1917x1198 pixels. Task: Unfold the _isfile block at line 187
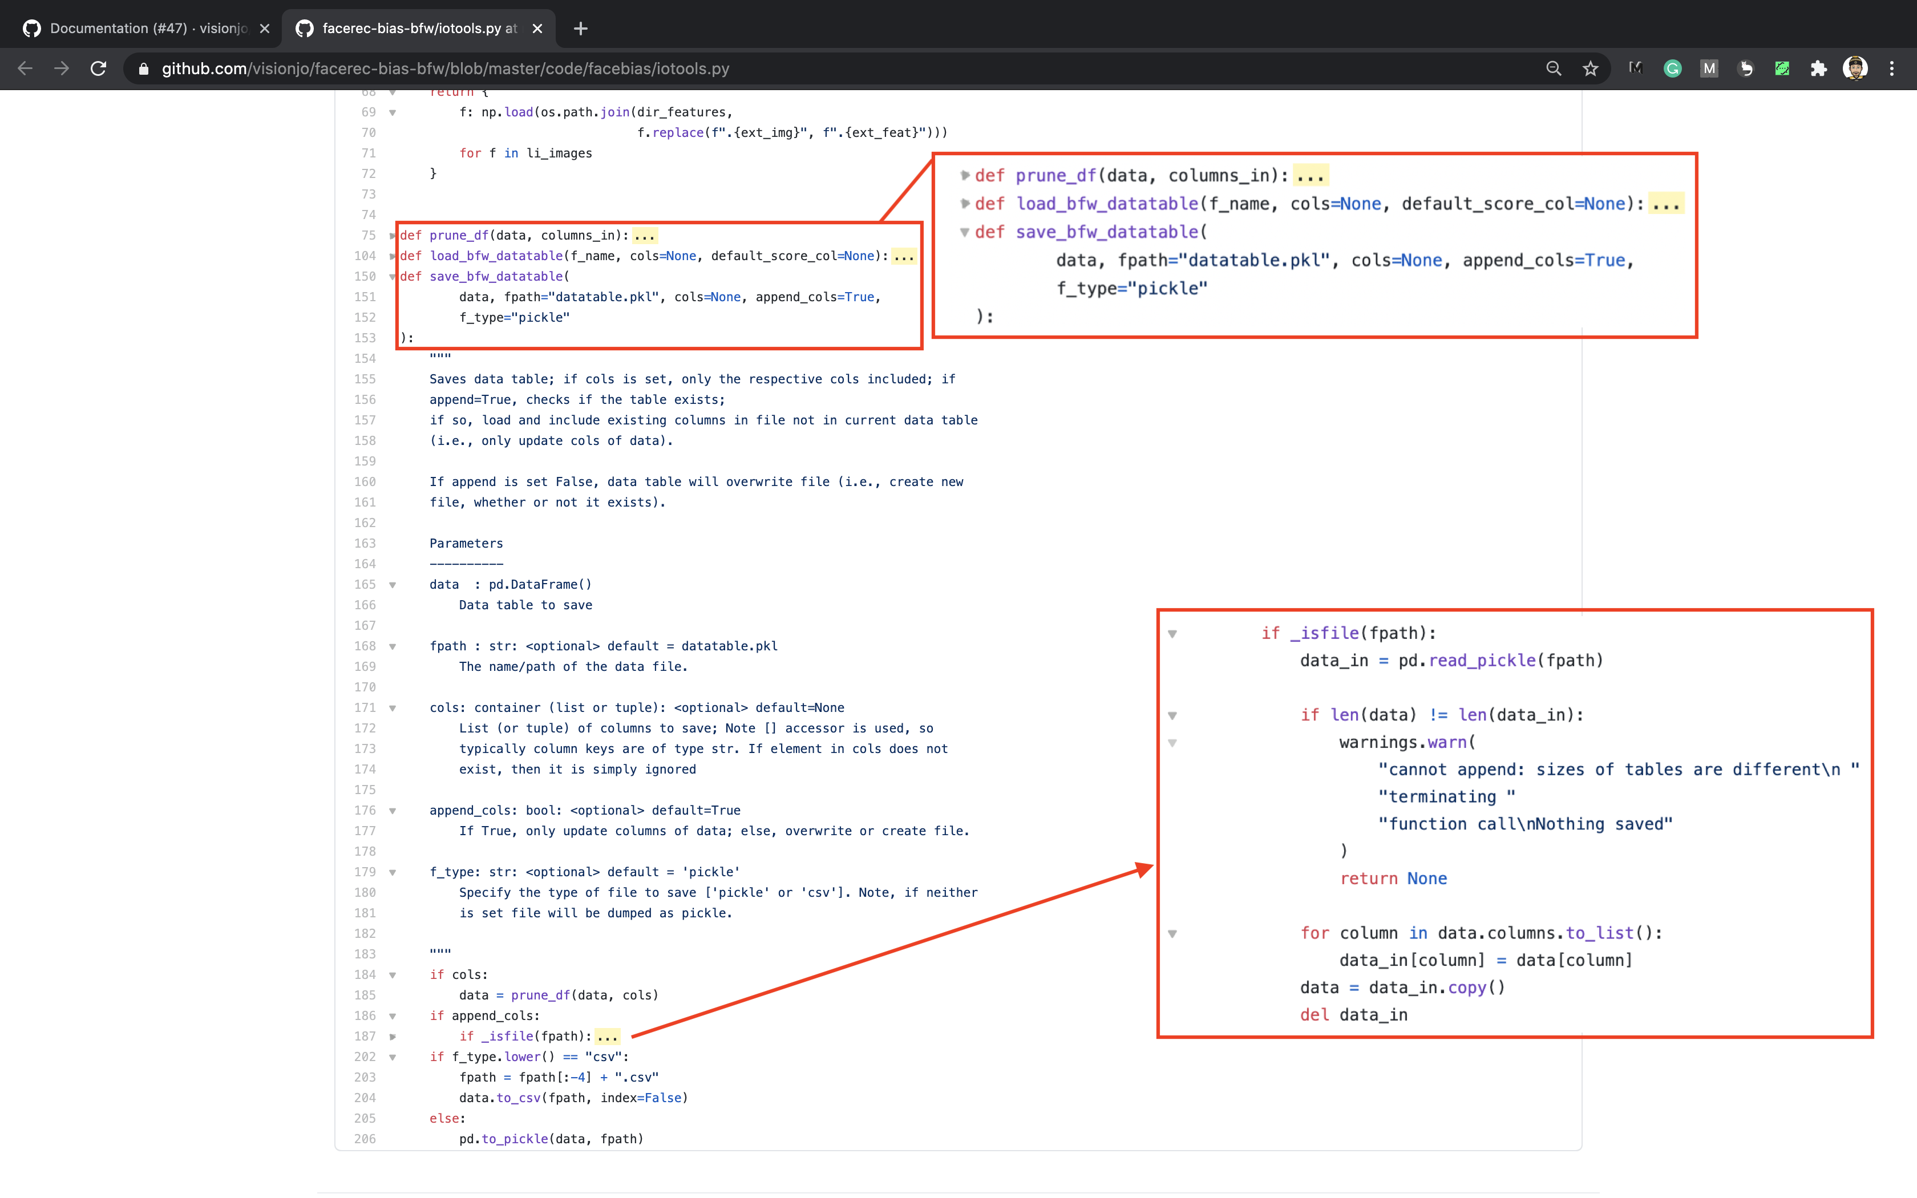pos(393,1037)
